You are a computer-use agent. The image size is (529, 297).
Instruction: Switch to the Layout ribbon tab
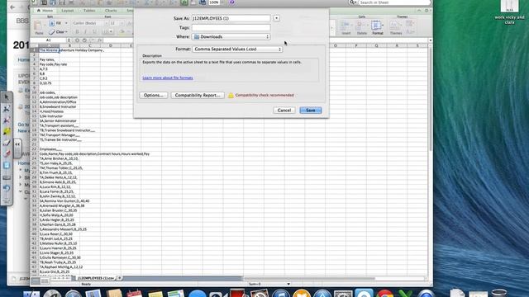pos(68,11)
